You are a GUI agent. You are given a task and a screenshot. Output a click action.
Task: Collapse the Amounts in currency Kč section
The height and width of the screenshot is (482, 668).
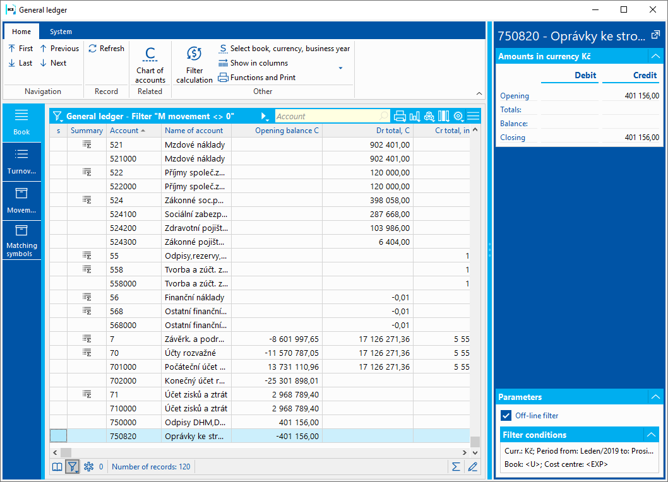point(655,56)
